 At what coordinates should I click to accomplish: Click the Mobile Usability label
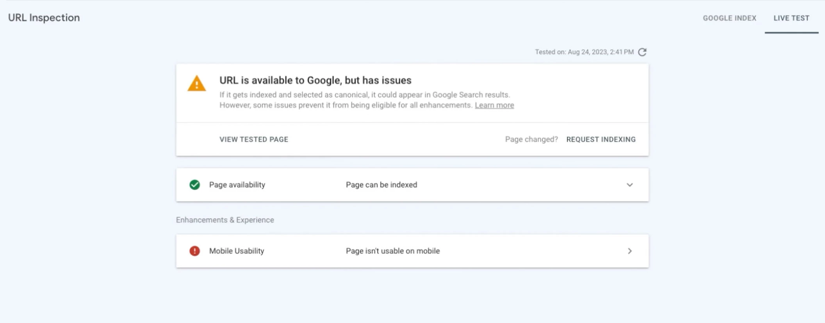pyautogui.click(x=237, y=251)
